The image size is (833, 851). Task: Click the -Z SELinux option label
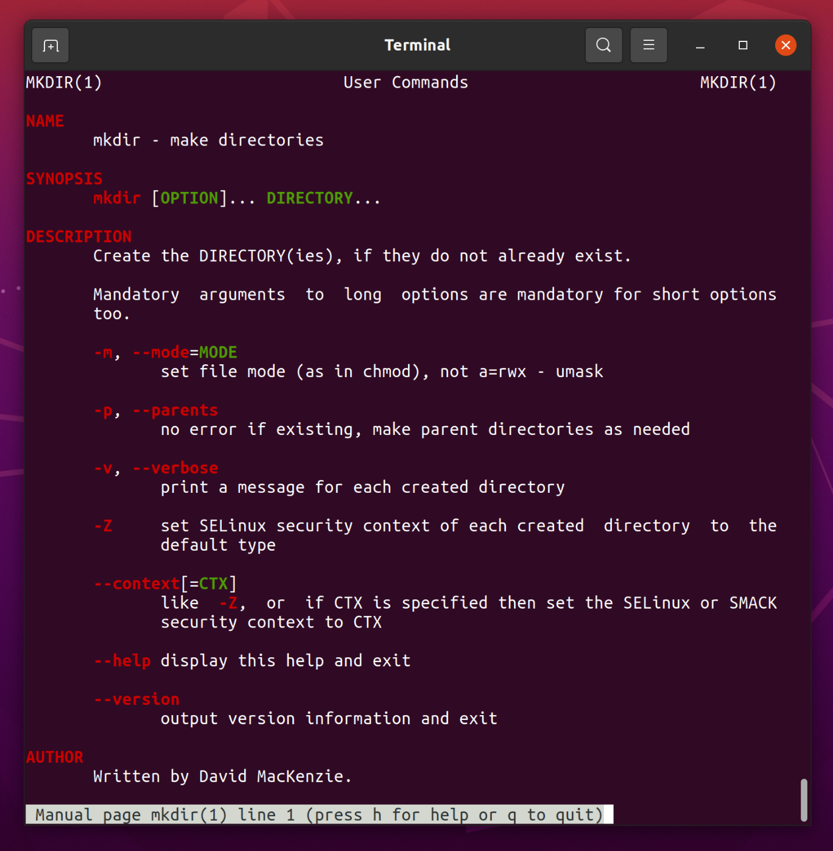[104, 526]
